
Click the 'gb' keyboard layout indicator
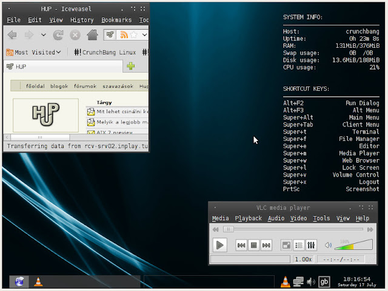pyautogui.click(x=324, y=282)
